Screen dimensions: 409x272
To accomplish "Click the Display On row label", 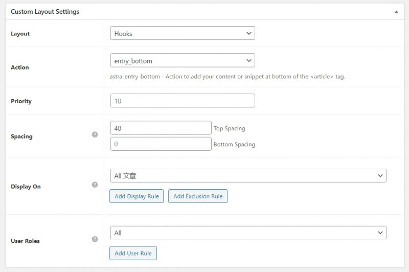I will click(x=26, y=187).
